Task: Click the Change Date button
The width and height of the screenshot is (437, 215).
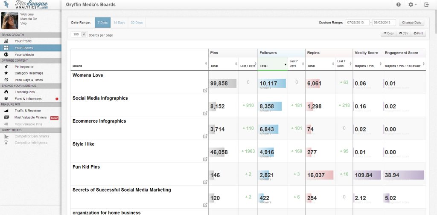Action: [411, 23]
